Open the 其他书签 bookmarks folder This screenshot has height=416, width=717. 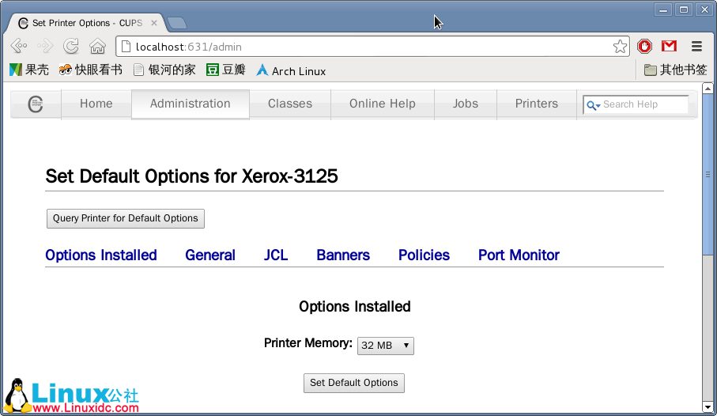(676, 70)
